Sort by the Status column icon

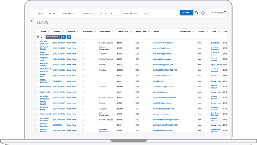(x=207, y=31)
